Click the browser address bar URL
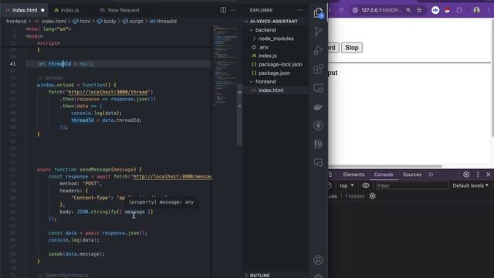 [x=381, y=10]
